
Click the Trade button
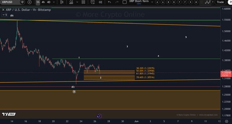(x=220, y=2)
